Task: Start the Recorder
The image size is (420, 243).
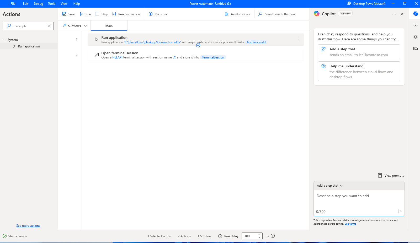Action: coord(158,14)
